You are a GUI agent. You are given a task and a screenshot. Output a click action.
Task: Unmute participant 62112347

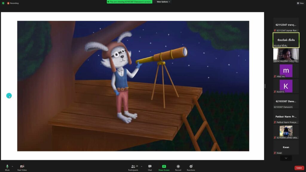275,30
